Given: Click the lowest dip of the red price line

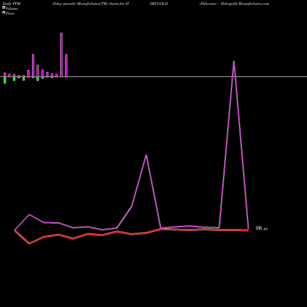Looking at the screenshot, I should coord(29,244).
